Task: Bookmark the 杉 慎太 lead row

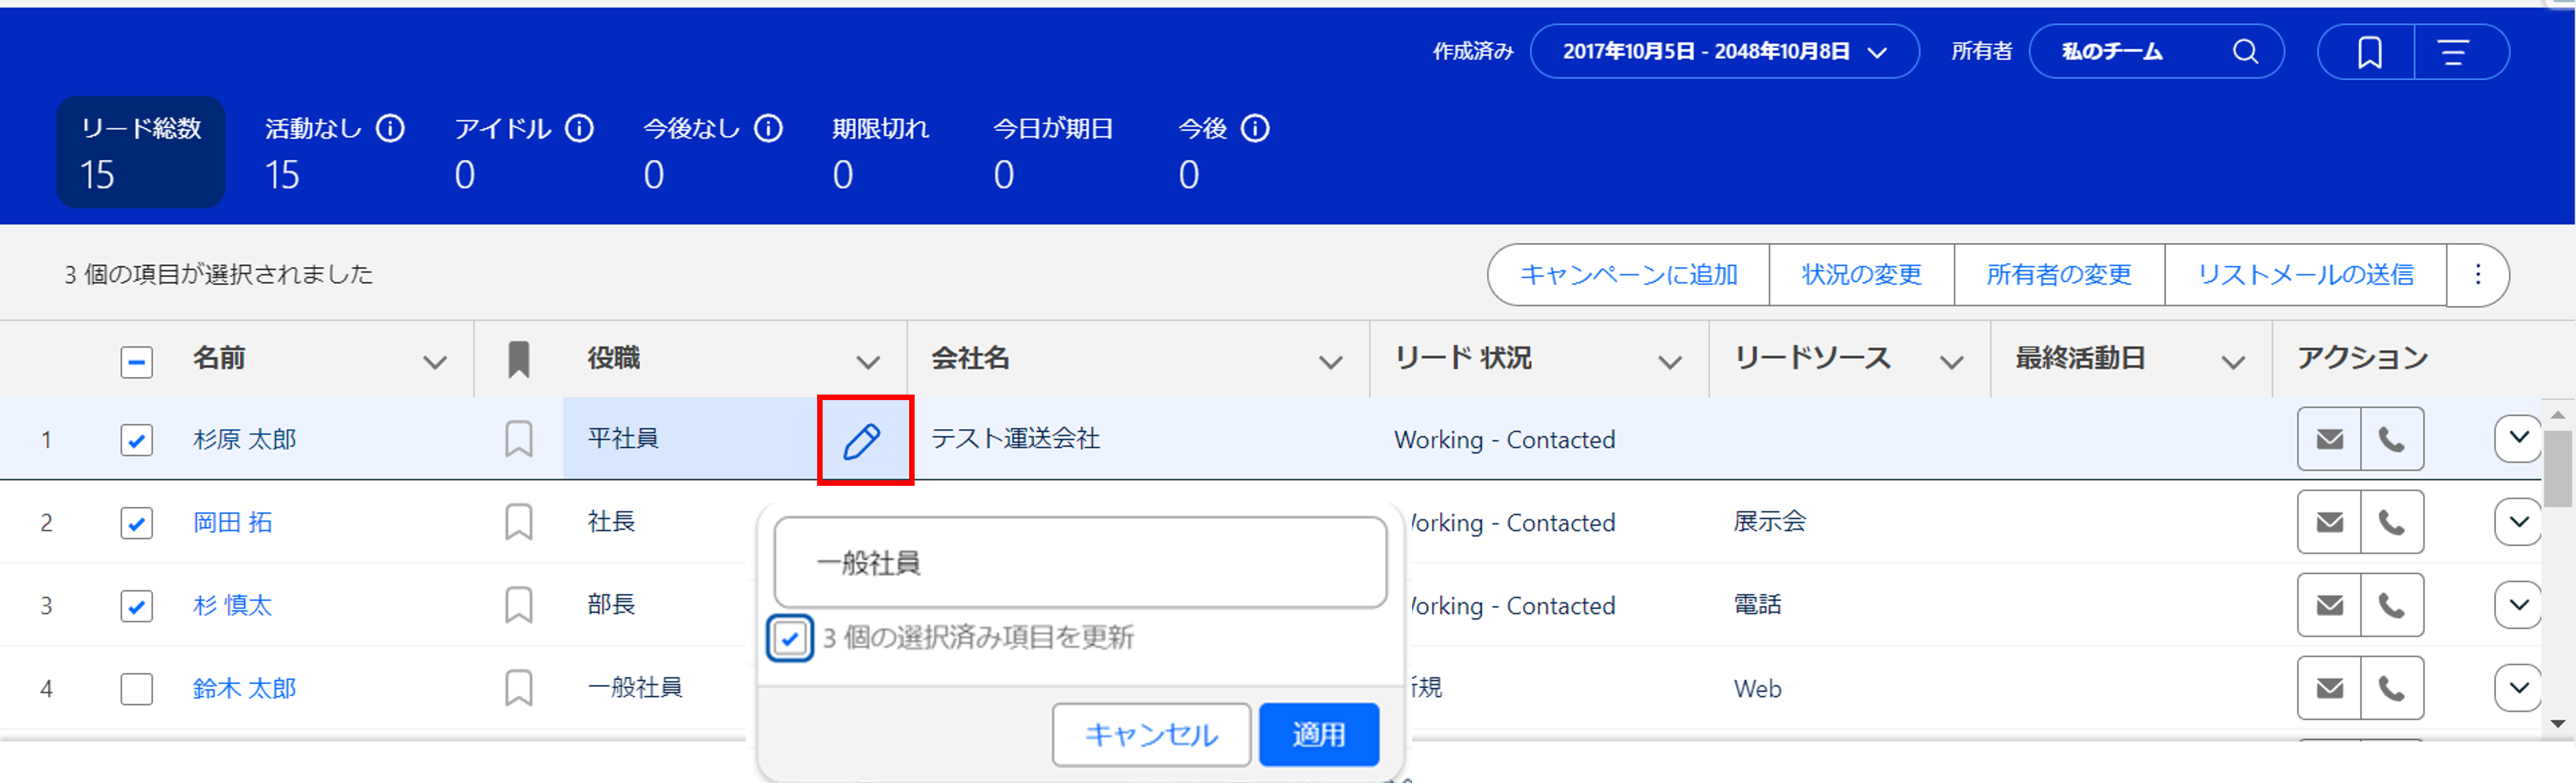Action: click(518, 604)
